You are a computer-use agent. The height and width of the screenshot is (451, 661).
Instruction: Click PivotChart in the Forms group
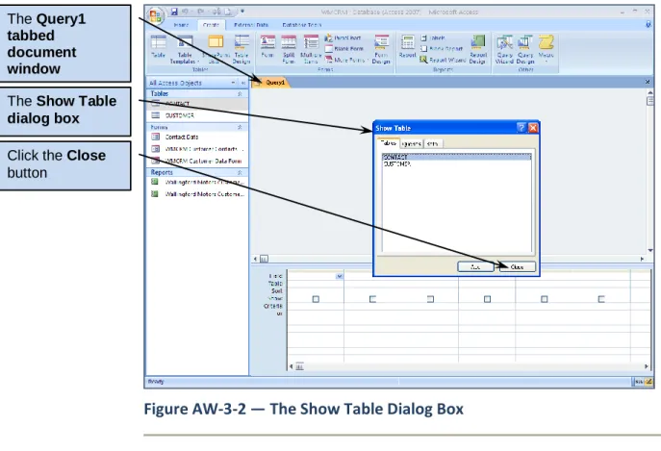coord(343,38)
